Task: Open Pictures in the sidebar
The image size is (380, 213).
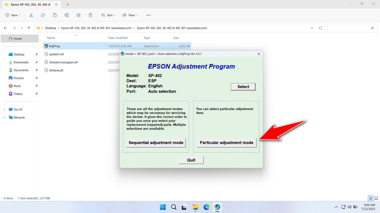Action: pyautogui.click(x=18, y=78)
